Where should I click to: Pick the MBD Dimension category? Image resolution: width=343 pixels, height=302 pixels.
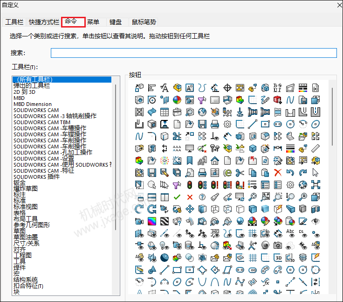tap(33, 104)
